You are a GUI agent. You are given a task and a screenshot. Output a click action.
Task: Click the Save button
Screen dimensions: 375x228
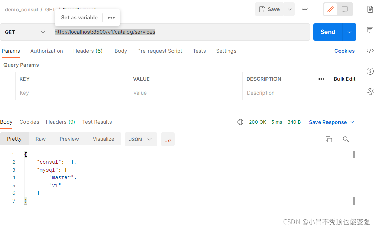coord(269,9)
